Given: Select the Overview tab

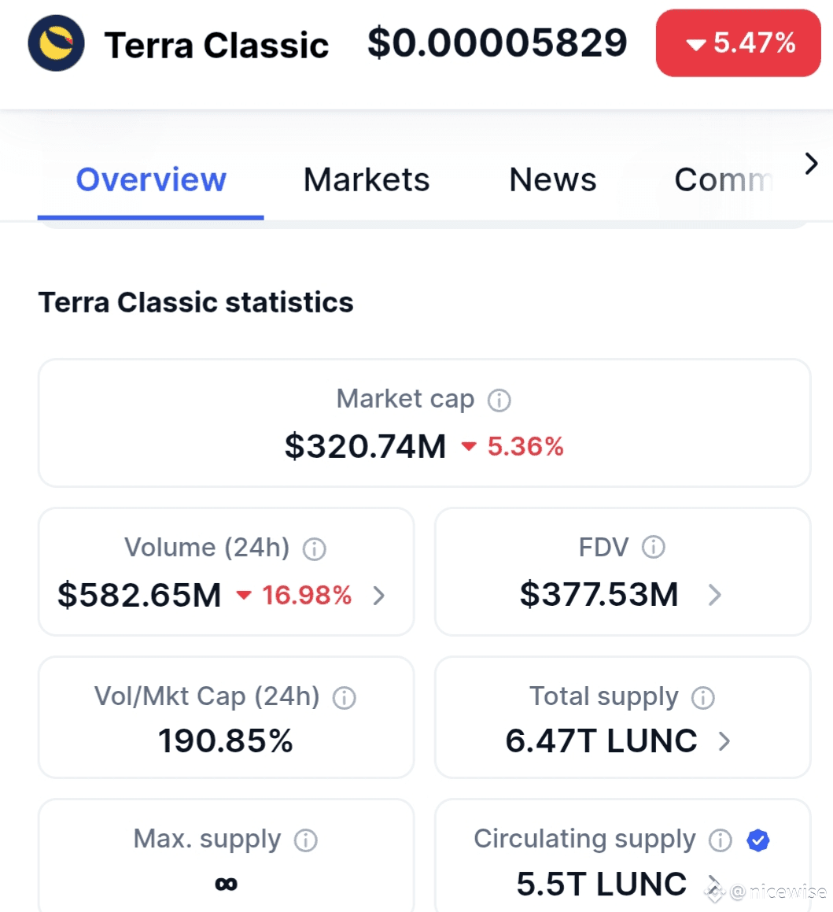Looking at the screenshot, I should click(151, 180).
